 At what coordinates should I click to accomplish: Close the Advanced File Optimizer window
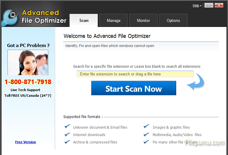point(219,5)
